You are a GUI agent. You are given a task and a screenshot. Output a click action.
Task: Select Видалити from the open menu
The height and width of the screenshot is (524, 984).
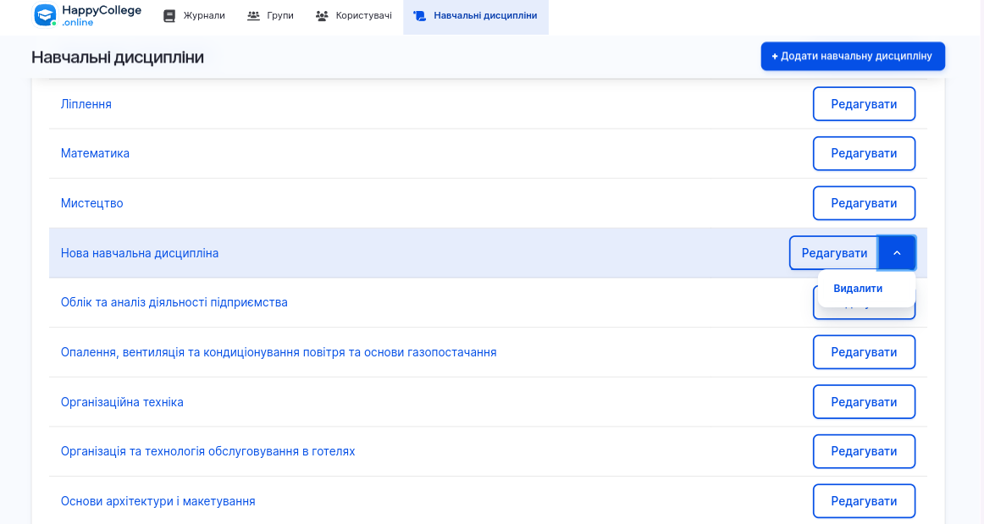(x=858, y=289)
